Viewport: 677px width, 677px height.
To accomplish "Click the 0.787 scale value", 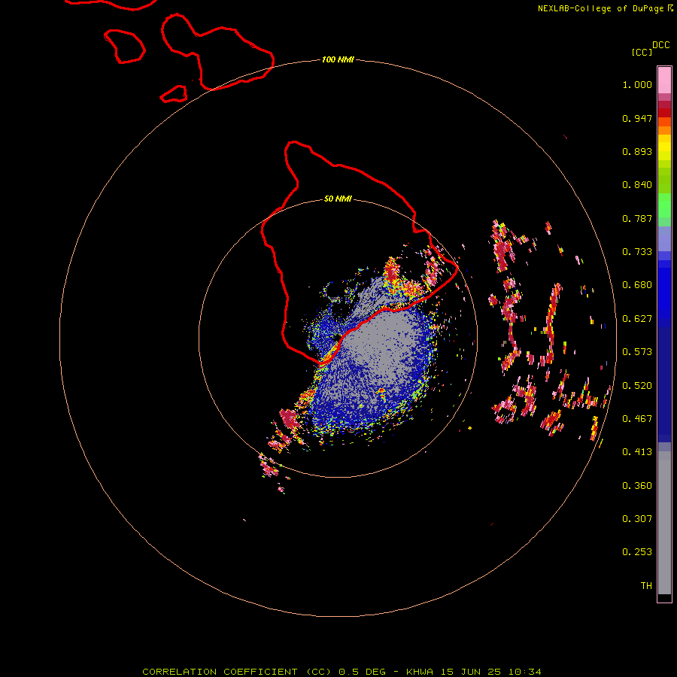I will click(637, 218).
